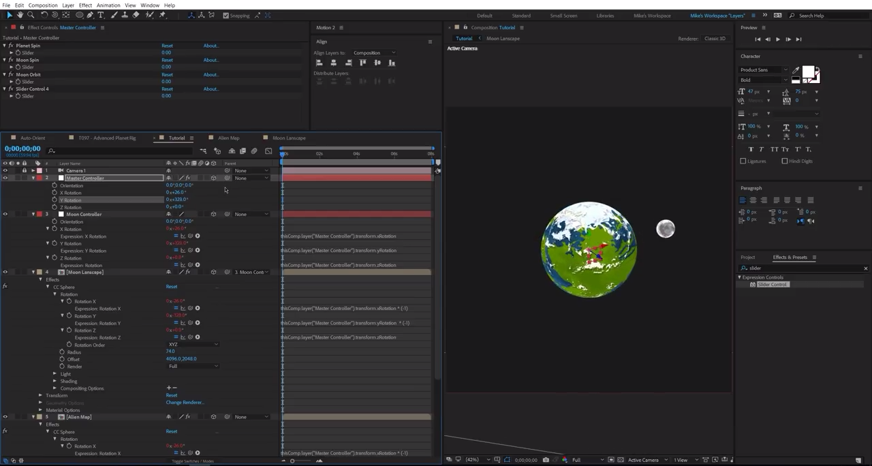Switch to the Alien Map timeline tab
This screenshot has height=466, width=872.
(x=228, y=138)
